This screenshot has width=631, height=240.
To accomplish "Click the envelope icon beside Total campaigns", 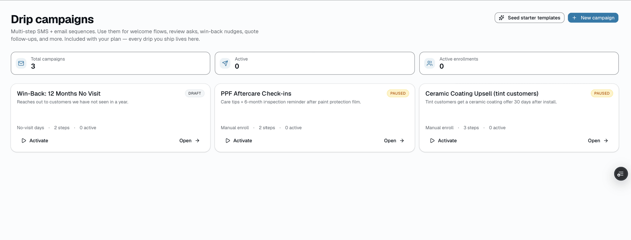I will [x=21, y=63].
